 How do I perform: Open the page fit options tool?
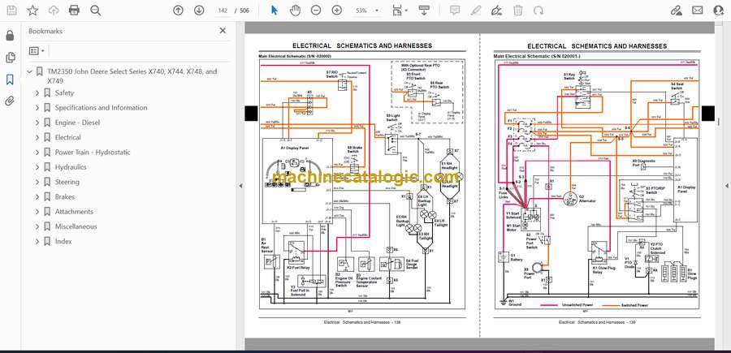400,11
